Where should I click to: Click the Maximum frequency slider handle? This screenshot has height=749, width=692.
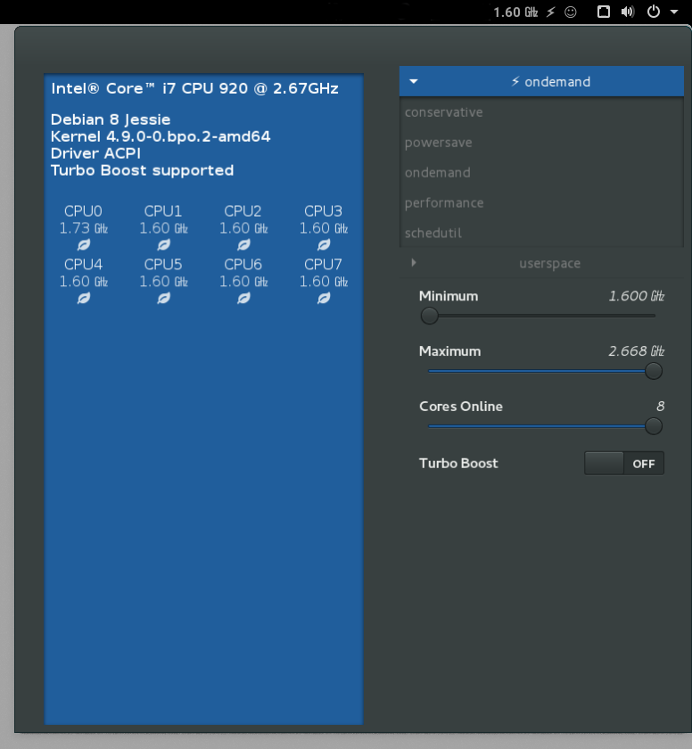point(654,371)
